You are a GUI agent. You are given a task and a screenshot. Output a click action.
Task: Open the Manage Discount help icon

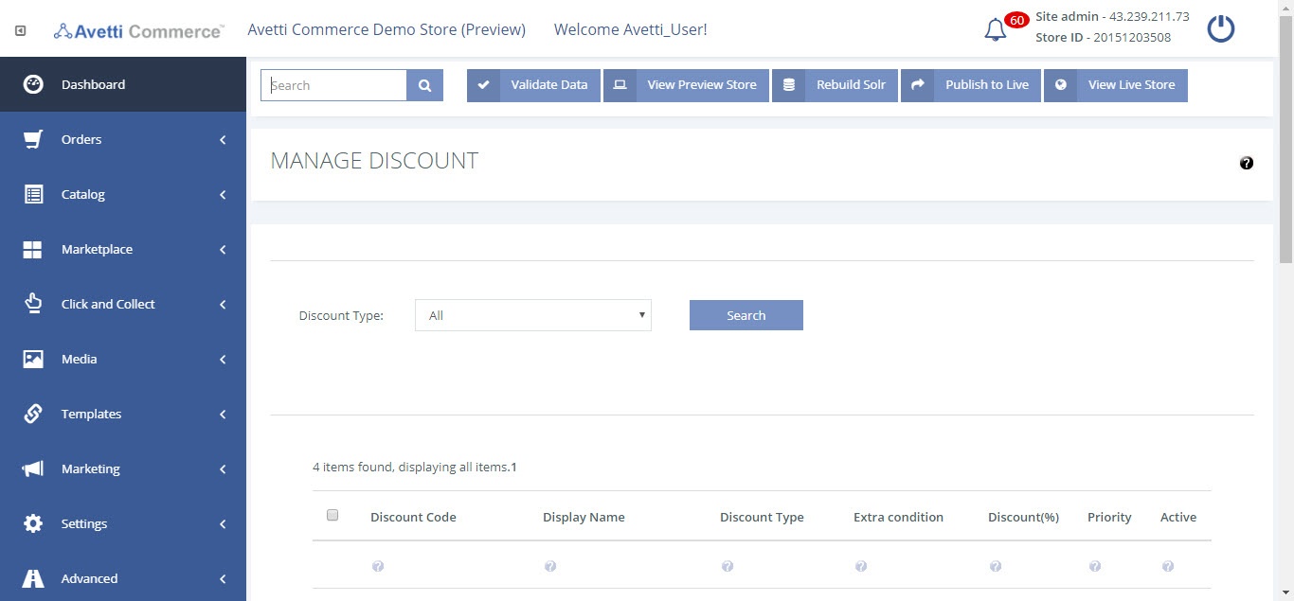(x=1247, y=163)
